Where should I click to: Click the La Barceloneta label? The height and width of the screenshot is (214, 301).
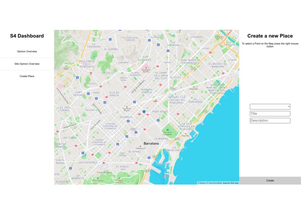click(174, 149)
